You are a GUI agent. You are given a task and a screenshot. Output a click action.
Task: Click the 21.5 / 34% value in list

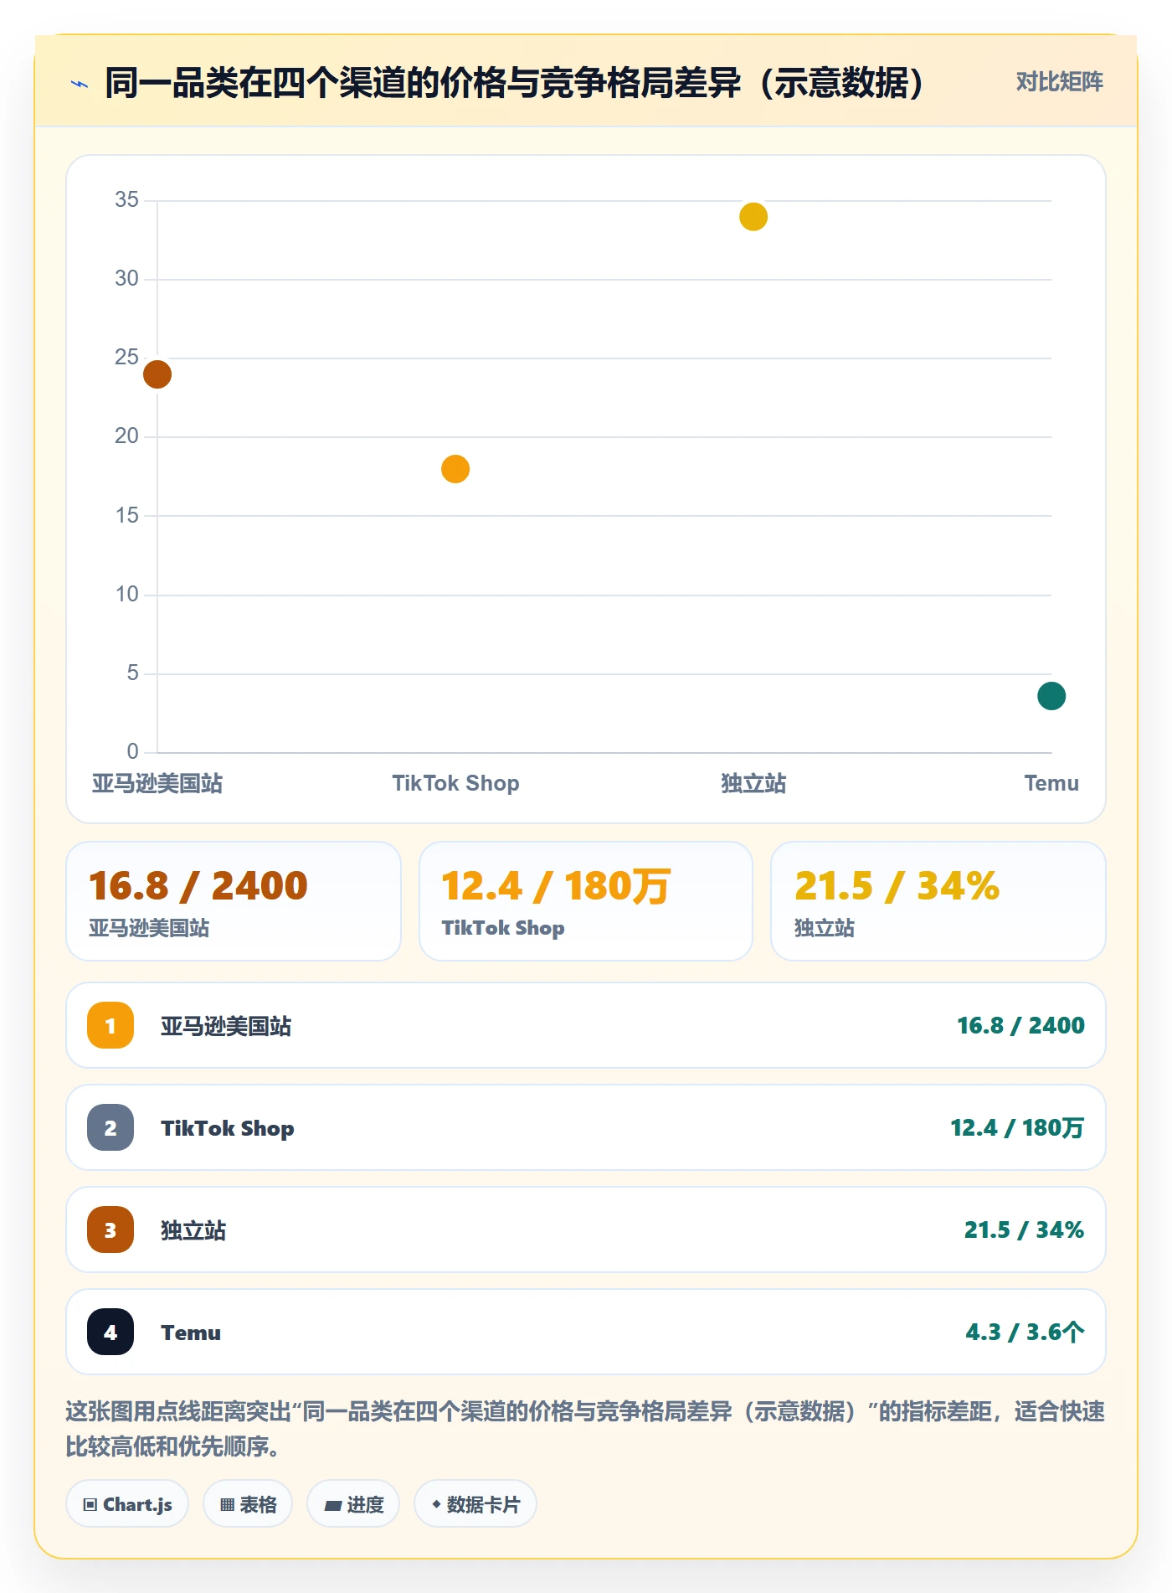pyautogui.click(x=1024, y=1230)
